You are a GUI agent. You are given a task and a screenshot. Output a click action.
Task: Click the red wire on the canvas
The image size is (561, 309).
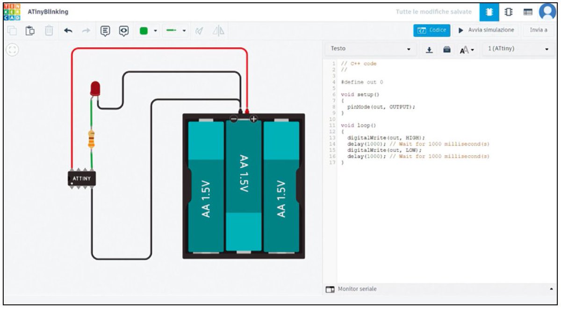[x=159, y=48]
